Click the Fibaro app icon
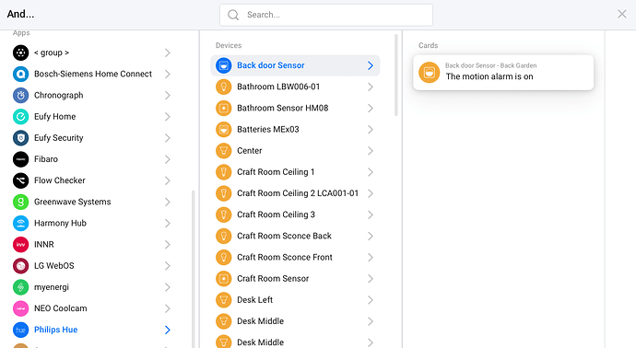 (x=20, y=159)
